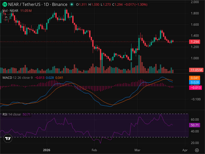Open the TradingView logo button
This screenshot has height=154, width=205.
coord(8,138)
